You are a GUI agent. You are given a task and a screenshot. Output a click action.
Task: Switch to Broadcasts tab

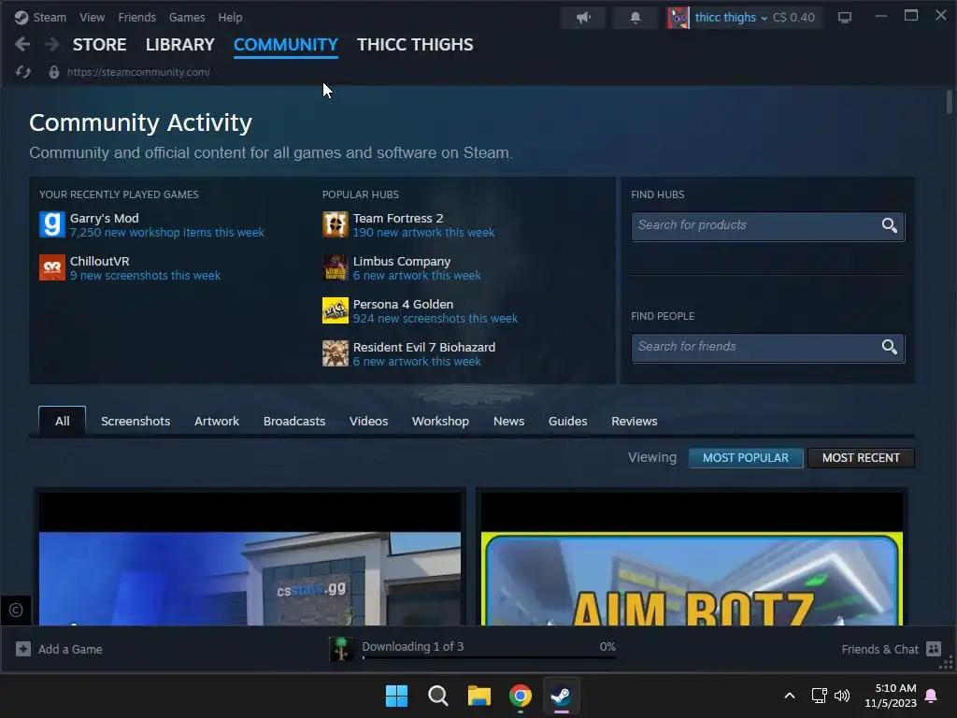(294, 422)
